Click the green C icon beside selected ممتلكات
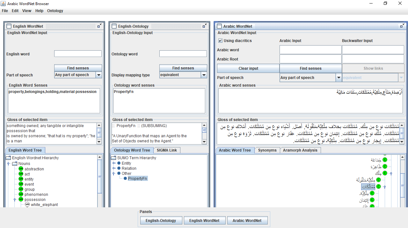The height and width of the screenshot is (228, 408). click(378, 187)
